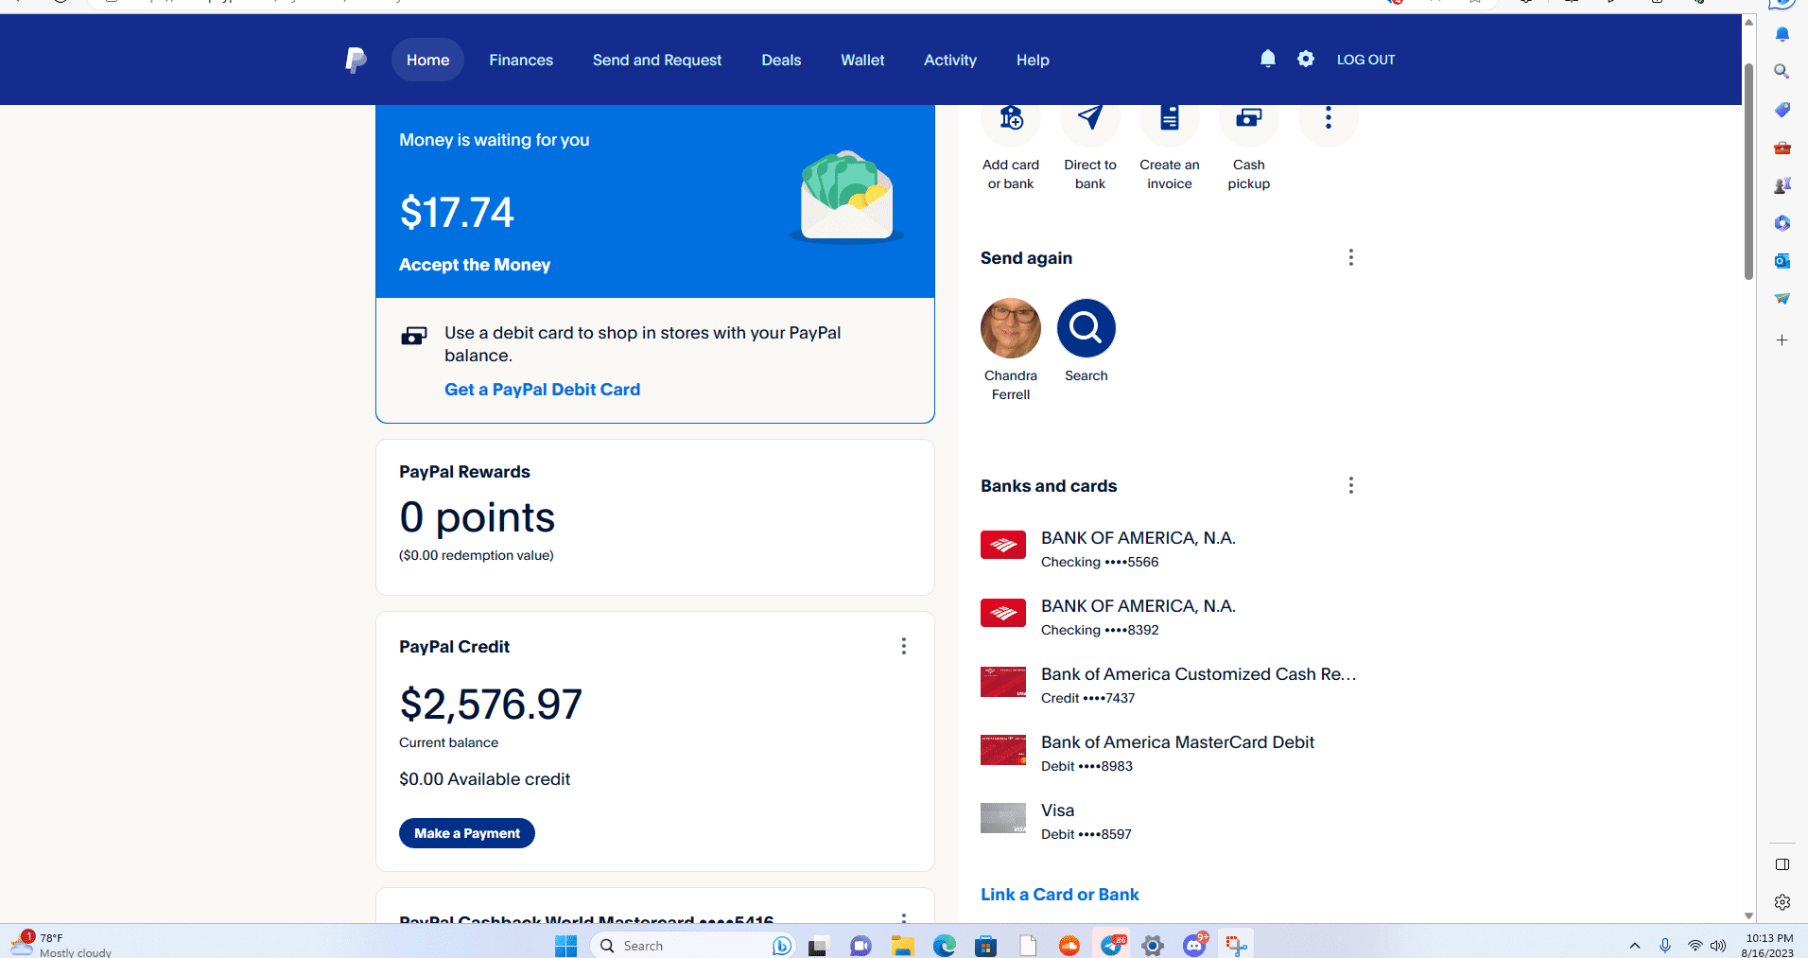The height and width of the screenshot is (958, 1808).
Task: Open the Deals page
Action: point(781,60)
